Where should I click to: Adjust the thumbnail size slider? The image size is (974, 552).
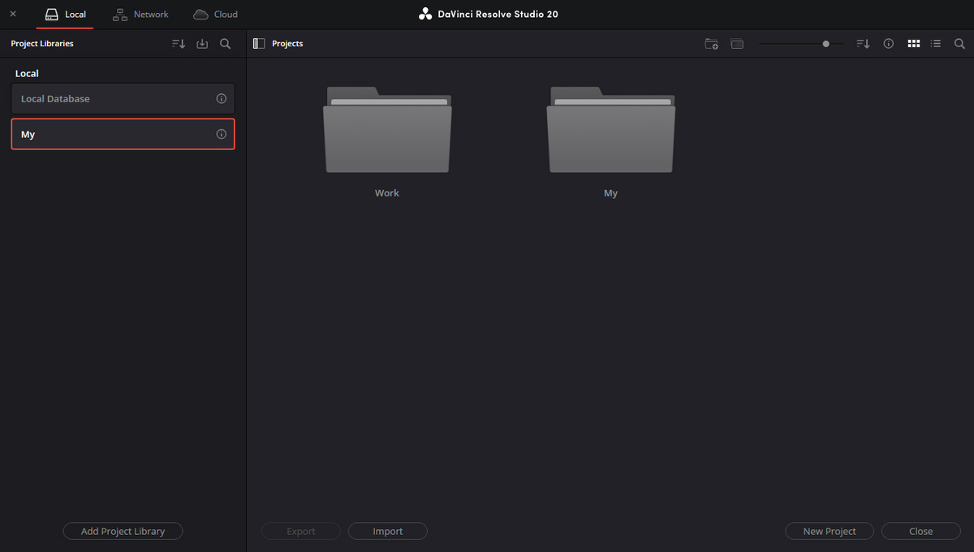click(825, 44)
